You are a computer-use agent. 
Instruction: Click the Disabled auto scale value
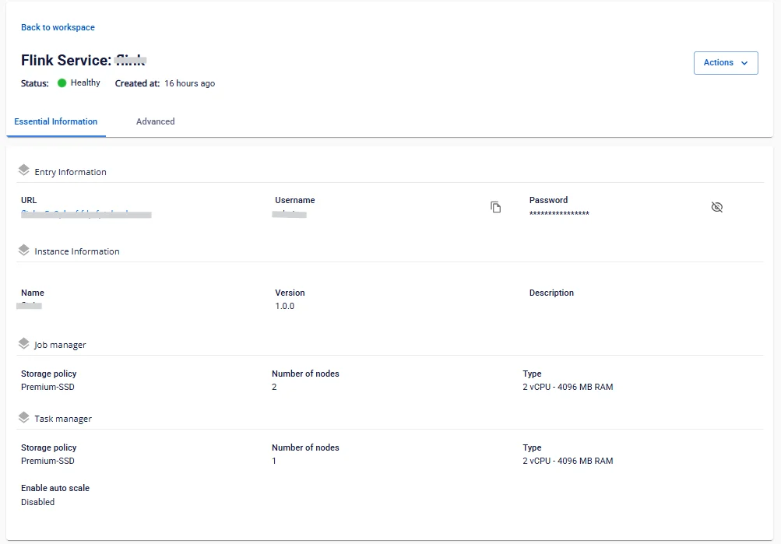pos(38,502)
